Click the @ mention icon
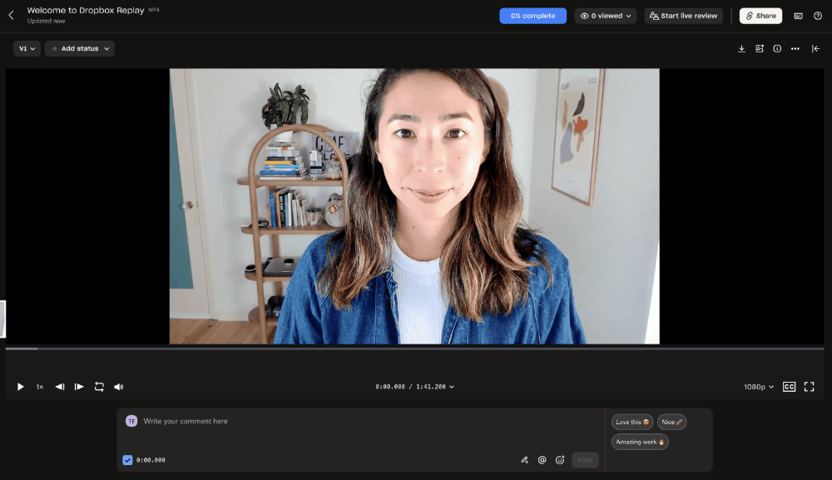The width and height of the screenshot is (832, 480). tap(542, 460)
